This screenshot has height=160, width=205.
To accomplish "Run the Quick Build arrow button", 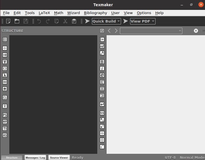I will (x=87, y=21).
